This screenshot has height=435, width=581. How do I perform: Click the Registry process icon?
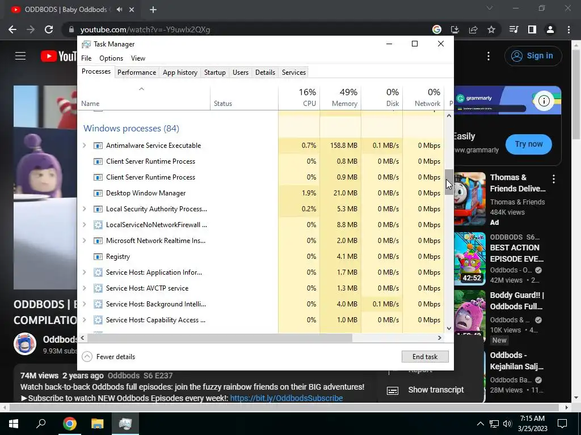(98, 257)
